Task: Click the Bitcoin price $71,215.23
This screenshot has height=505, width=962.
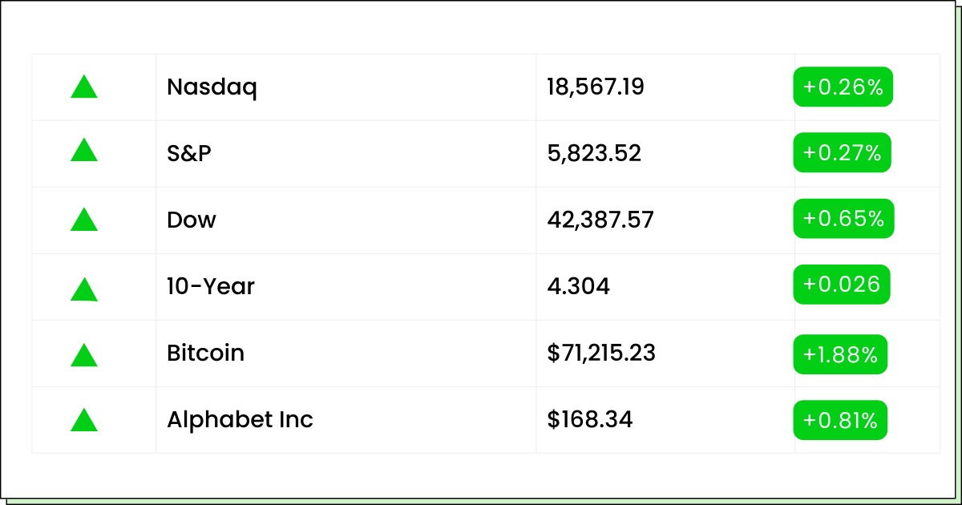Action: [601, 353]
